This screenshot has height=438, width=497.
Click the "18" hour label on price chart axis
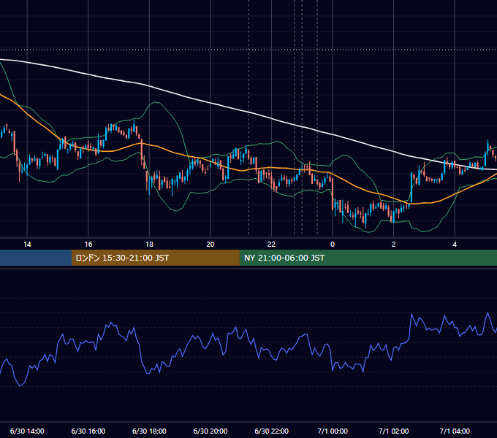pyautogui.click(x=149, y=245)
